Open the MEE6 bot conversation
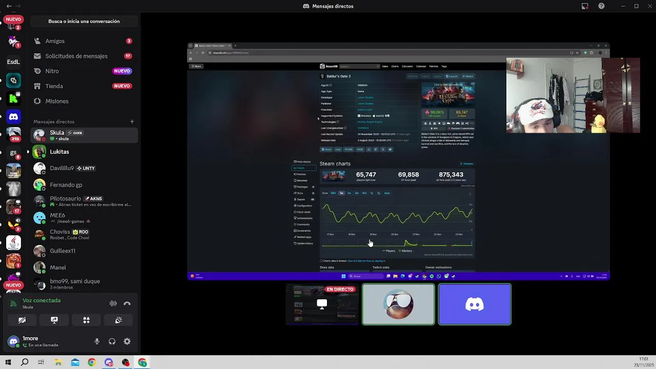This screenshot has width=656, height=369. click(84, 218)
